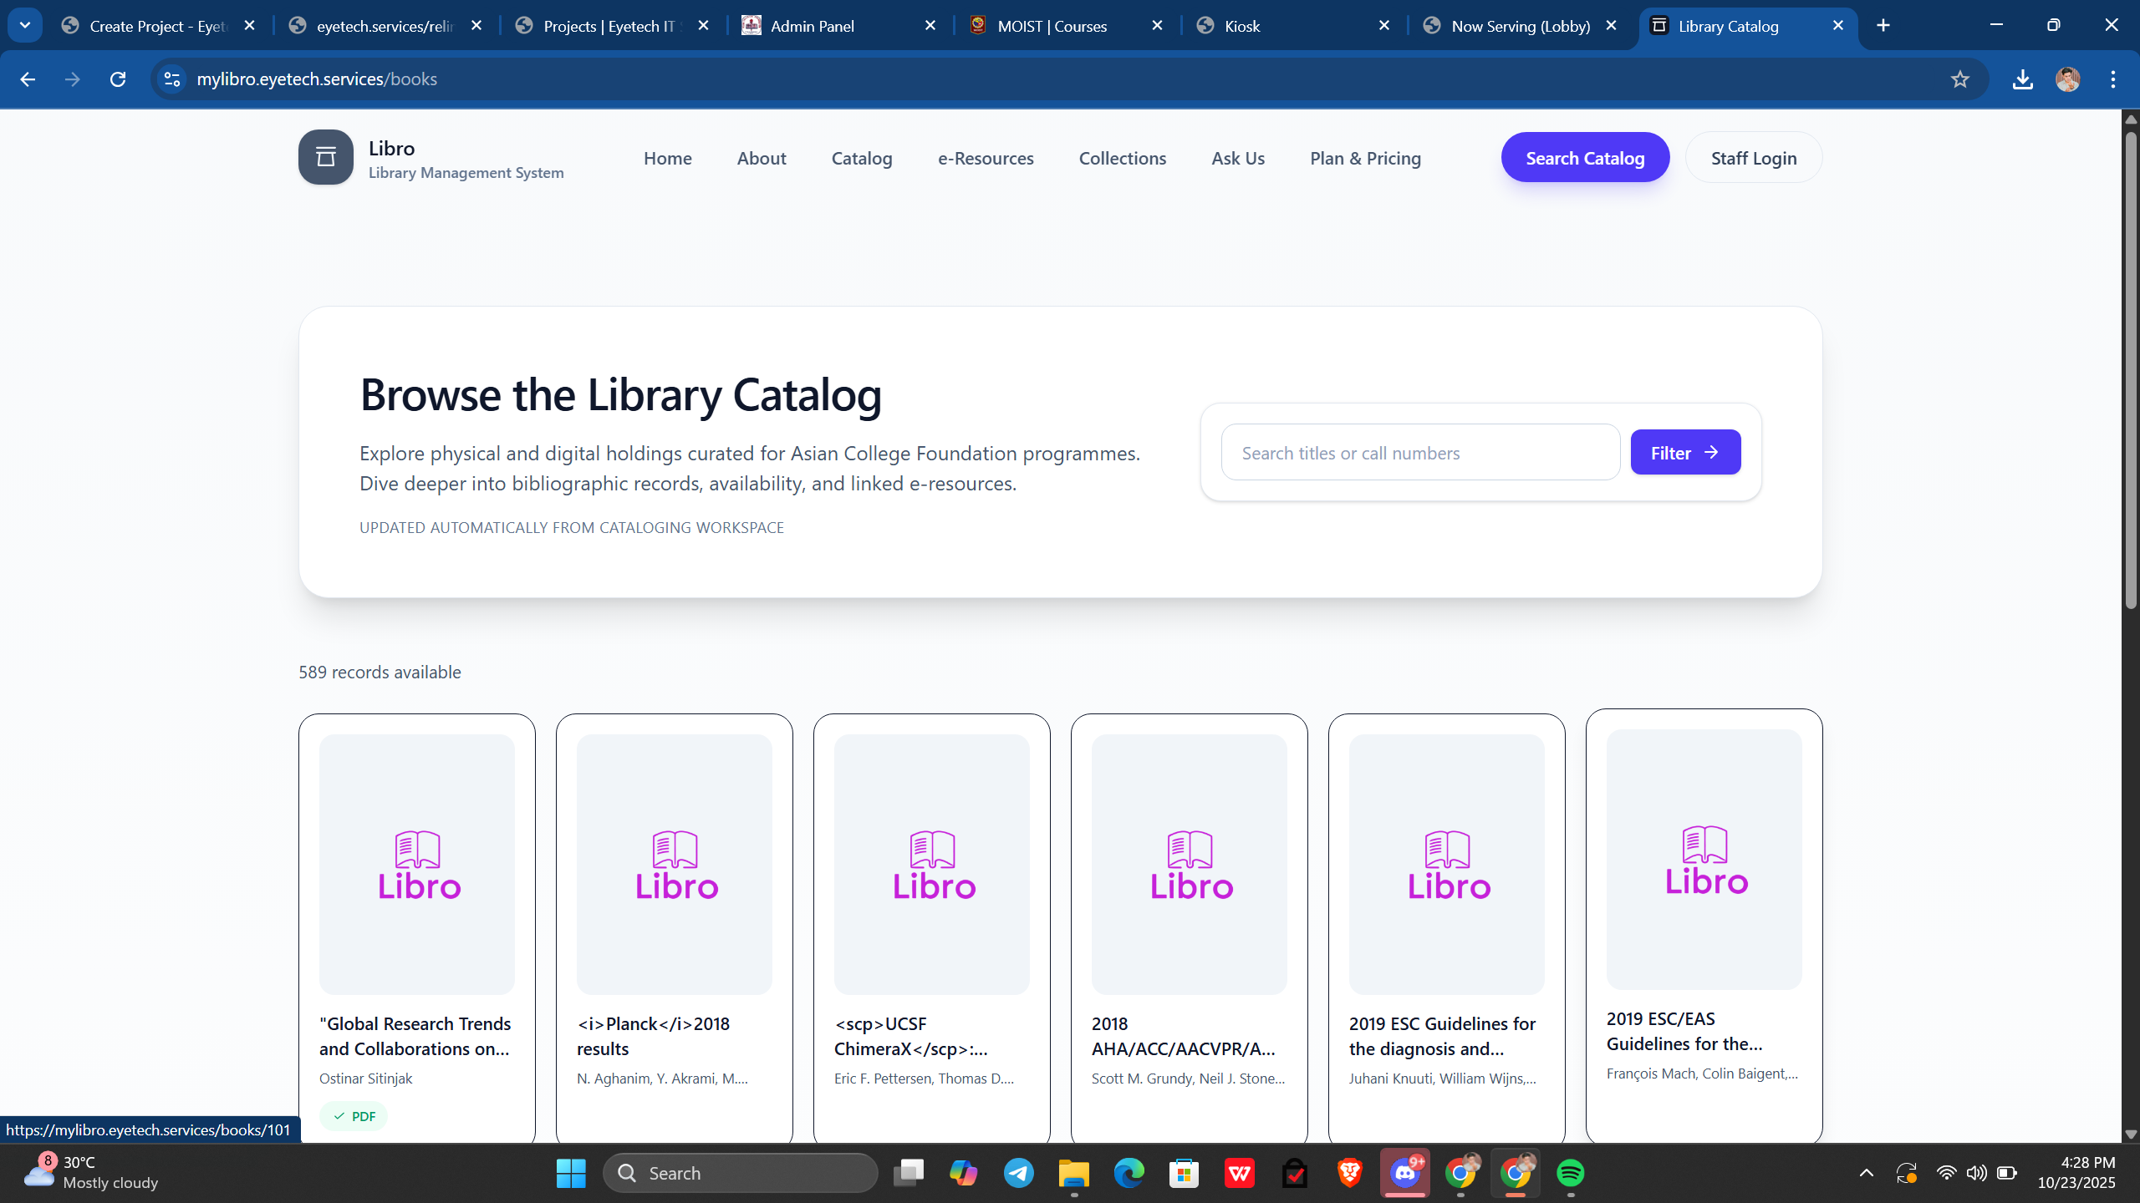The width and height of the screenshot is (2140, 1203).
Task: Click the Libro logo icon in header
Action: [x=325, y=157]
